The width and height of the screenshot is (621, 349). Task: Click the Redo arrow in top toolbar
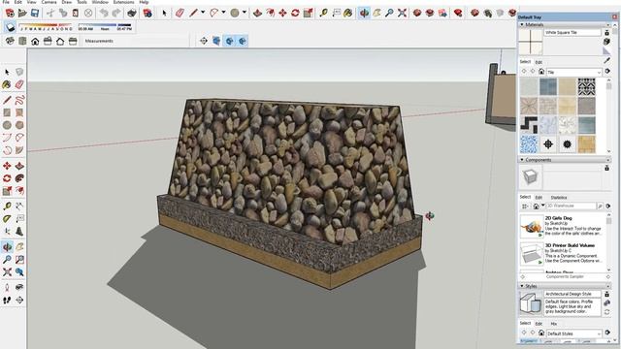[116, 13]
